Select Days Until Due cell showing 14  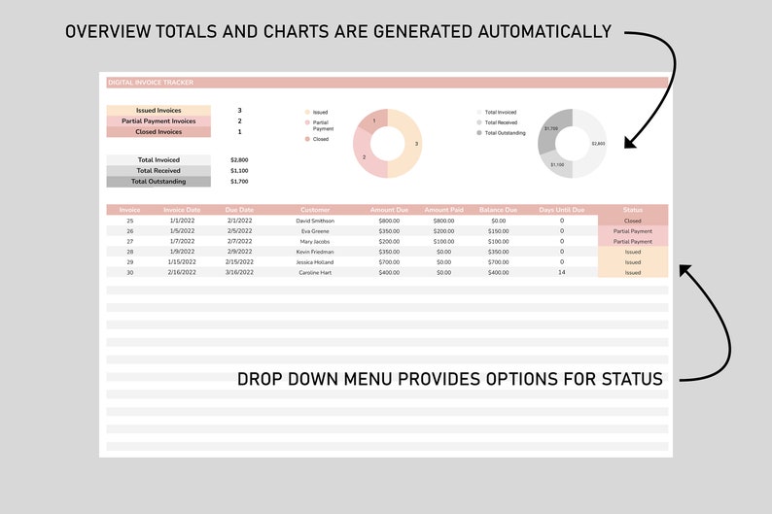(x=562, y=272)
